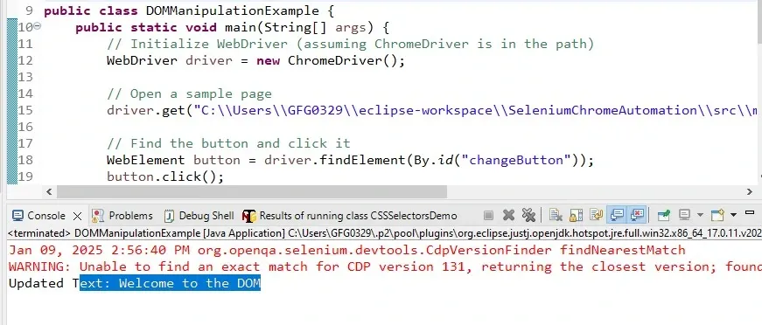Open the Debug Shell tab
762x325 pixels.
(x=199, y=216)
